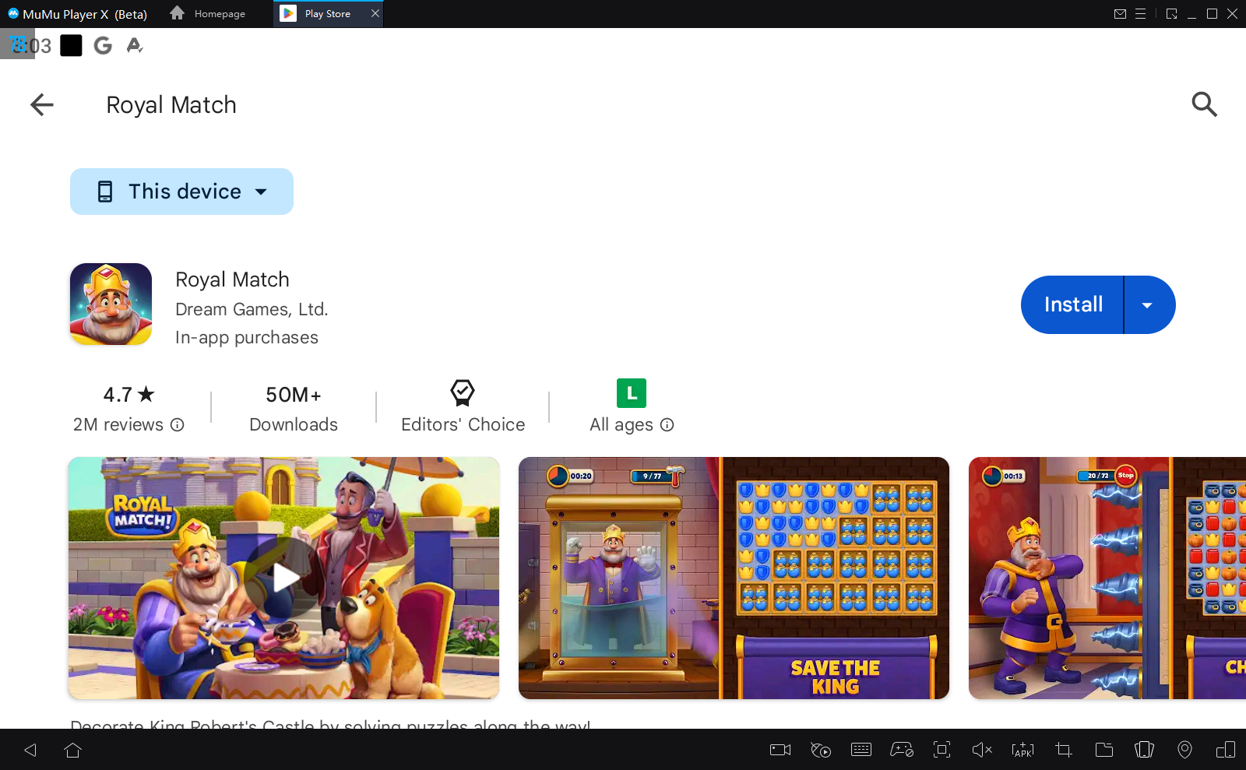Click the black square status bar icon

click(x=71, y=46)
